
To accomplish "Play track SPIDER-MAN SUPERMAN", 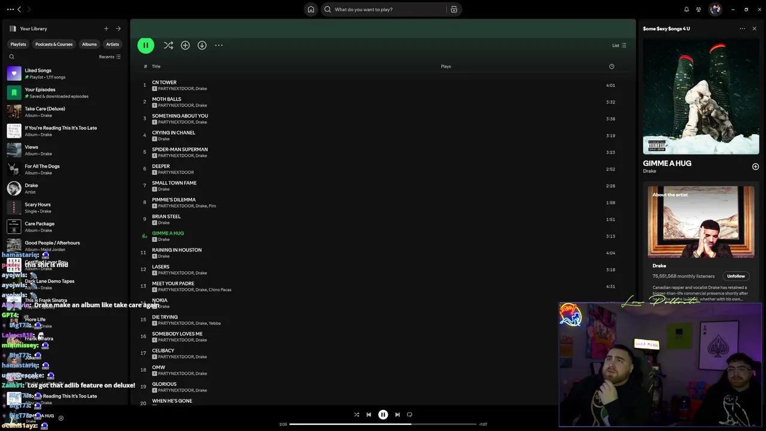I will (383, 152).
